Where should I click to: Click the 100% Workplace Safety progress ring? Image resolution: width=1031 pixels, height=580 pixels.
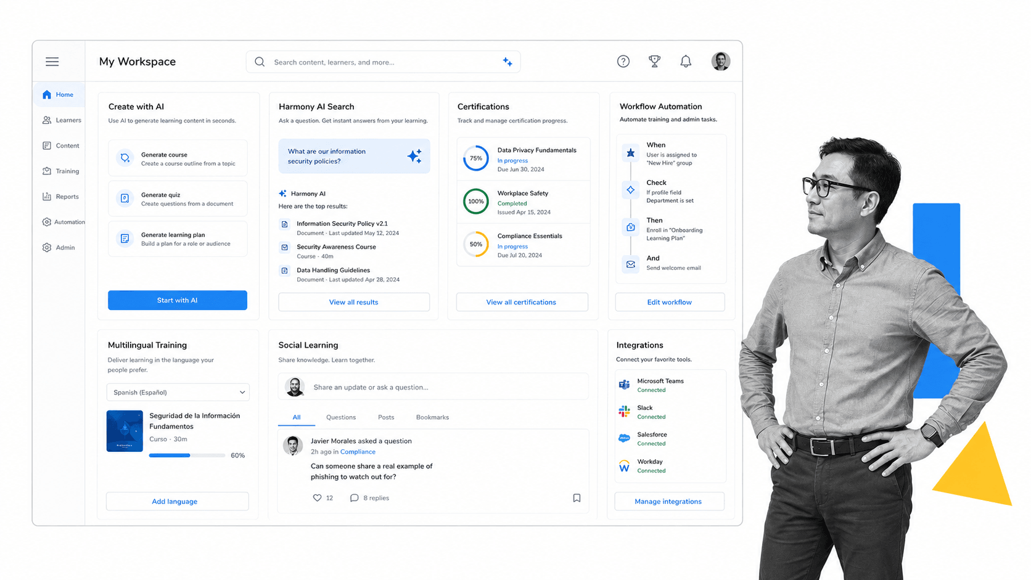(476, 202)
